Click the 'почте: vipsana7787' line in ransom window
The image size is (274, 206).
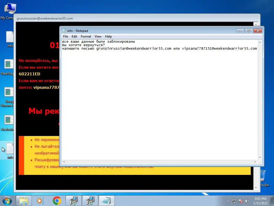39,87
